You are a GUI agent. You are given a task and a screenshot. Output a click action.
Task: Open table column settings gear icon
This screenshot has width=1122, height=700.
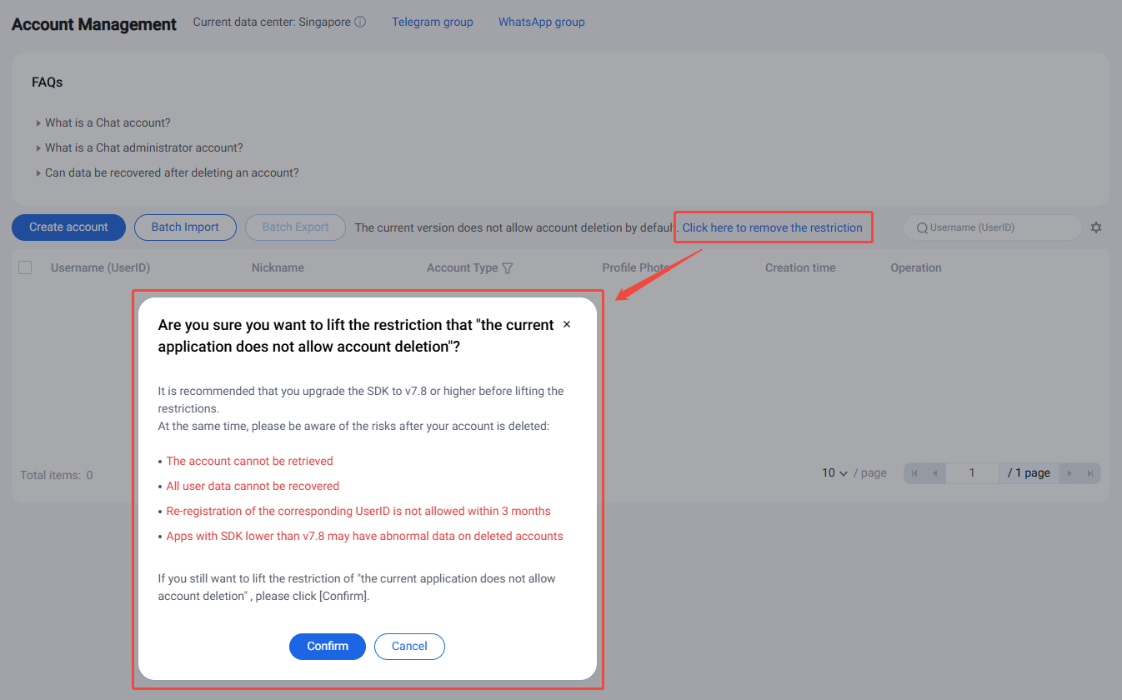tap(1096, 227)
